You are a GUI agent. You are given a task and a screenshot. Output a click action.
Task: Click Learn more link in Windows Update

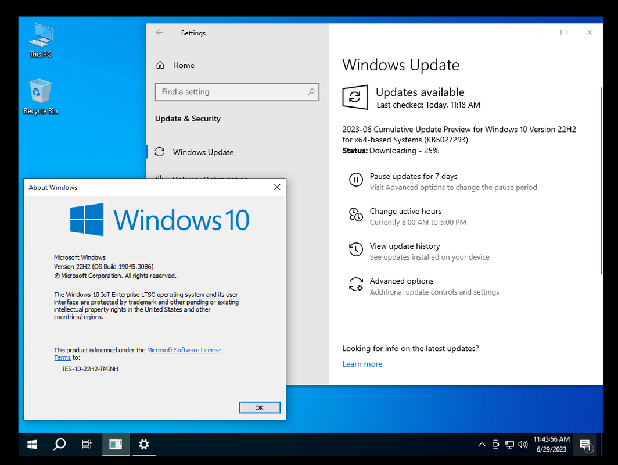(x=362, y=364)
